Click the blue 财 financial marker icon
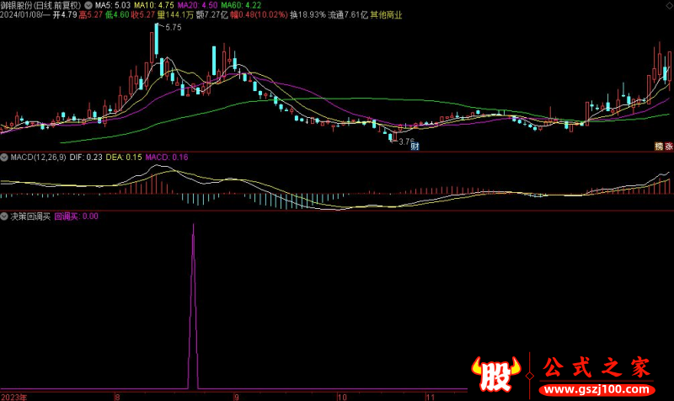This screenshot has height=401, width=674. coord(415,146)
